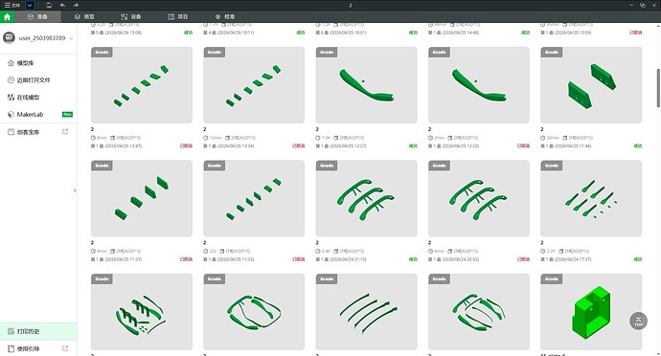The height and width of the screenshot is (356, 661).
Task: Click external-link icon beside 使用引导
Action: click(65, 348)
